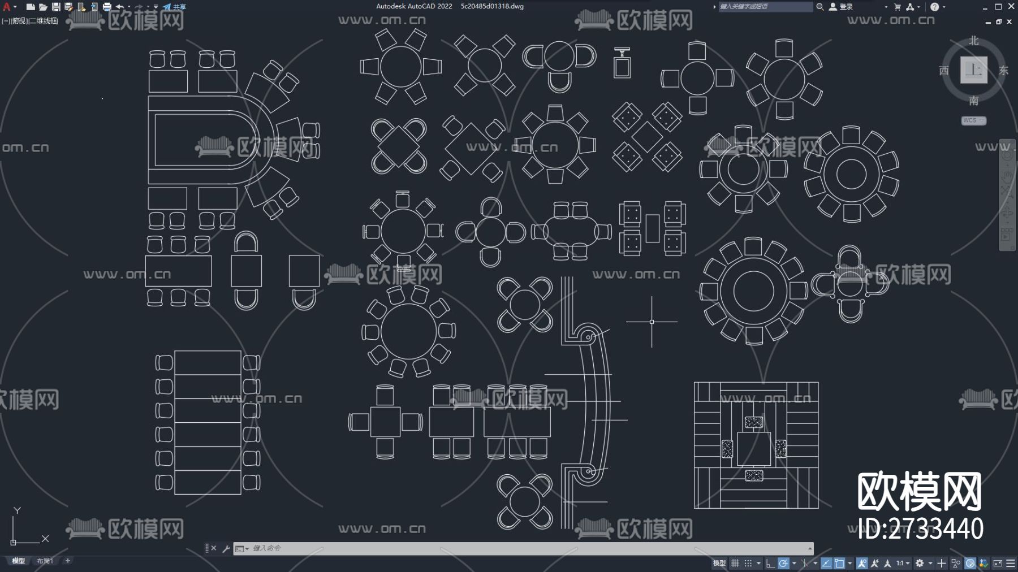1018x572 pixels.
Task: Click the Open file folder icon
Action: click(43, 7)
